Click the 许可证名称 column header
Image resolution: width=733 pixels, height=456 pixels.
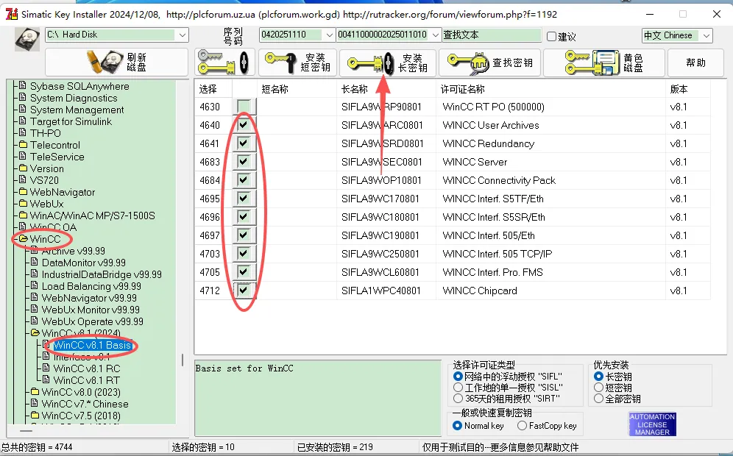pyautogui.click(x=550, y=89)
